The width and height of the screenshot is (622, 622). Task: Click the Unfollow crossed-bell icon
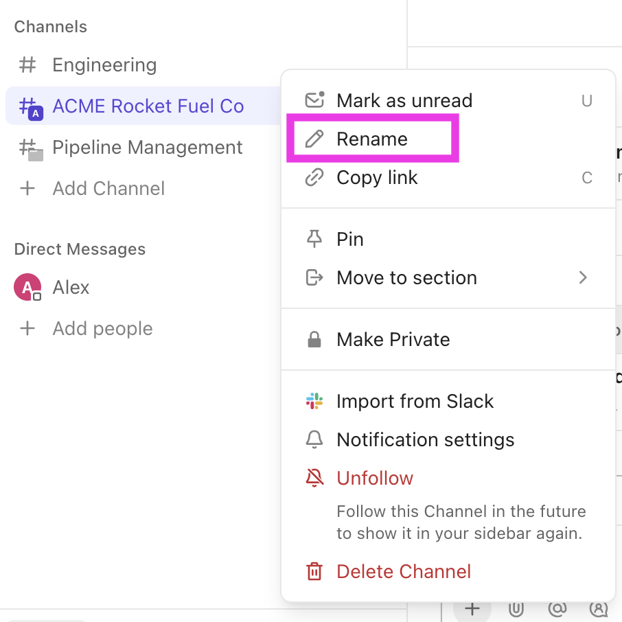tap(314, 479)
